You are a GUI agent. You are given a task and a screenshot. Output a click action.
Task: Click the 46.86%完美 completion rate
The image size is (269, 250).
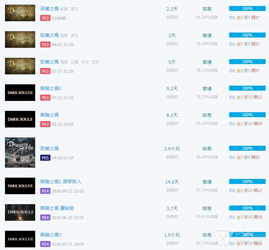coord(207,157)
